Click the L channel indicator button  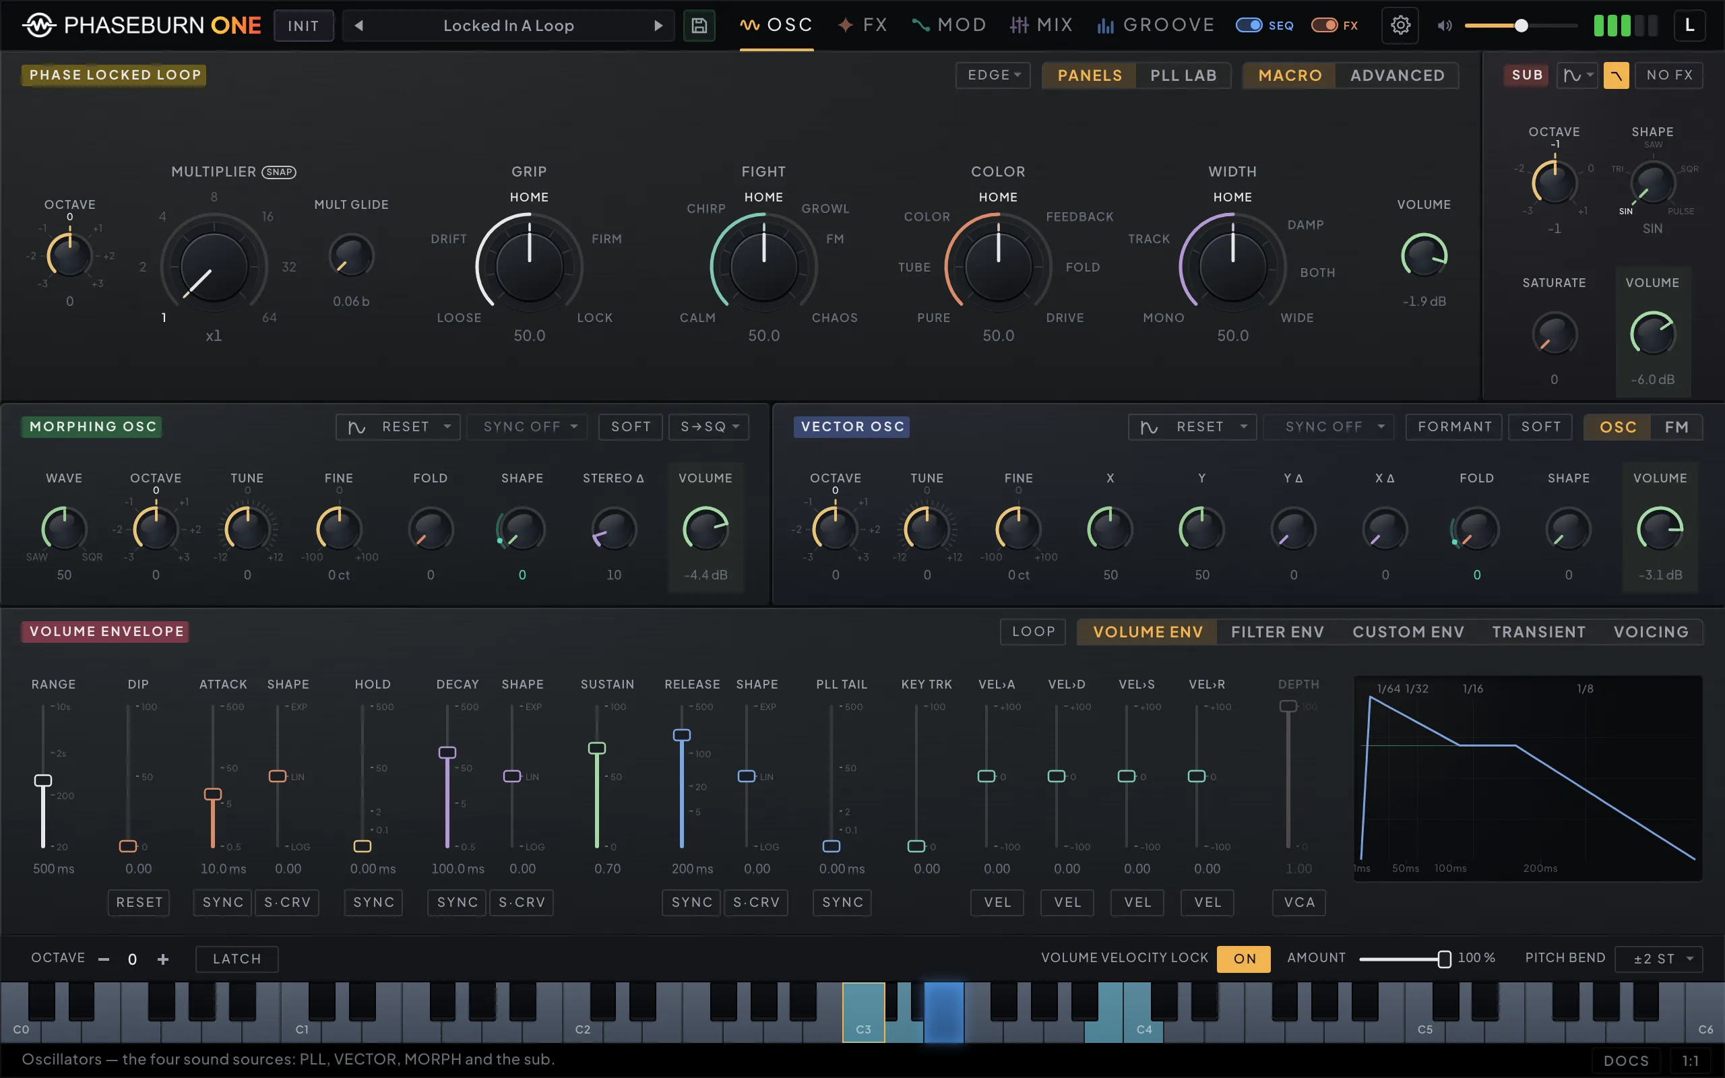point(1689,26)
